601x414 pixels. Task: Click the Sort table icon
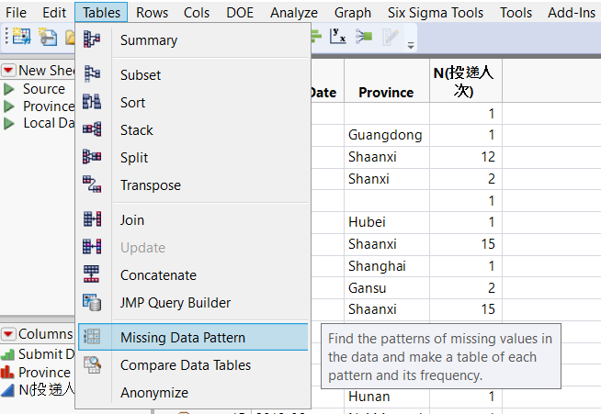(x=92, y=103)
